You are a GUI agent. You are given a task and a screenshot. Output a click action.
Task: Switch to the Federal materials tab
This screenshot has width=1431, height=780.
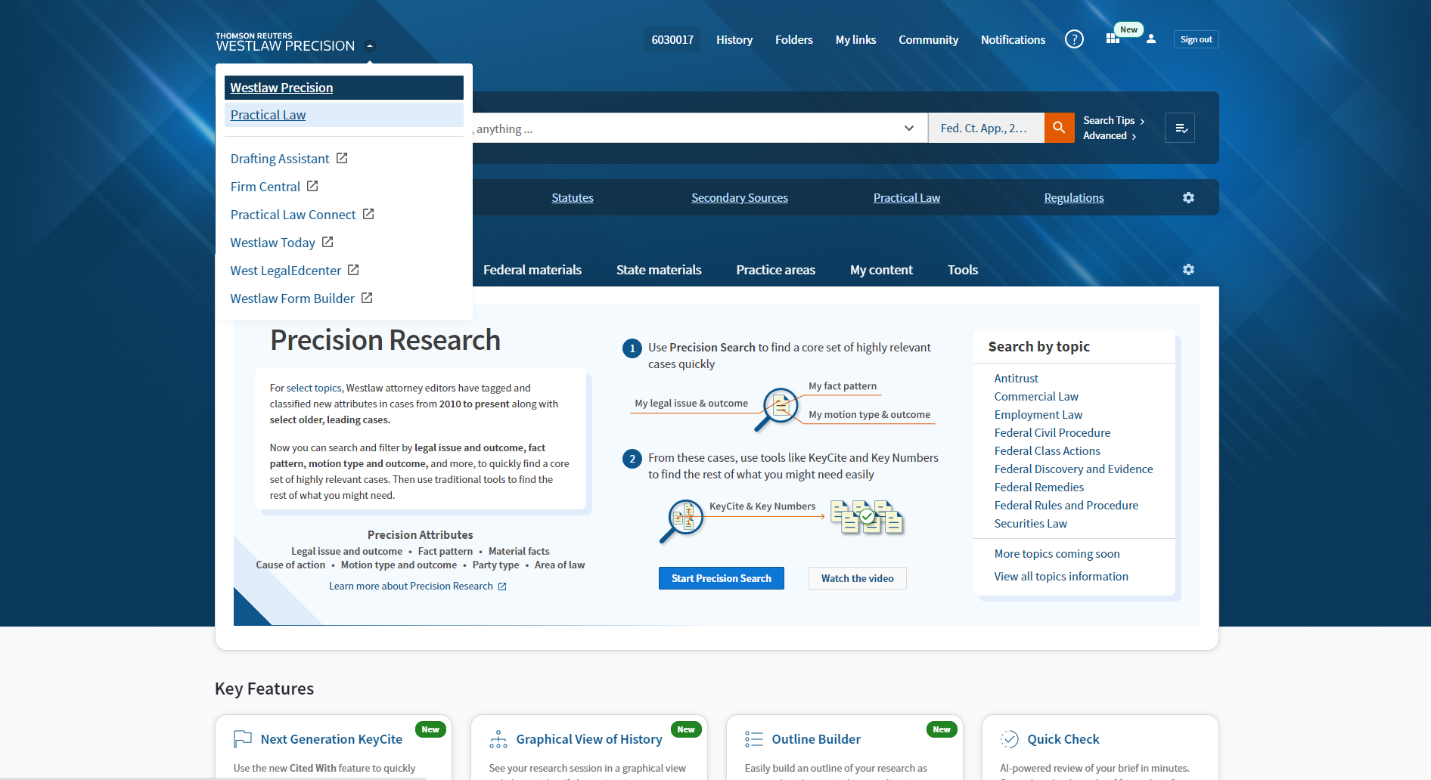click(532, 270)
